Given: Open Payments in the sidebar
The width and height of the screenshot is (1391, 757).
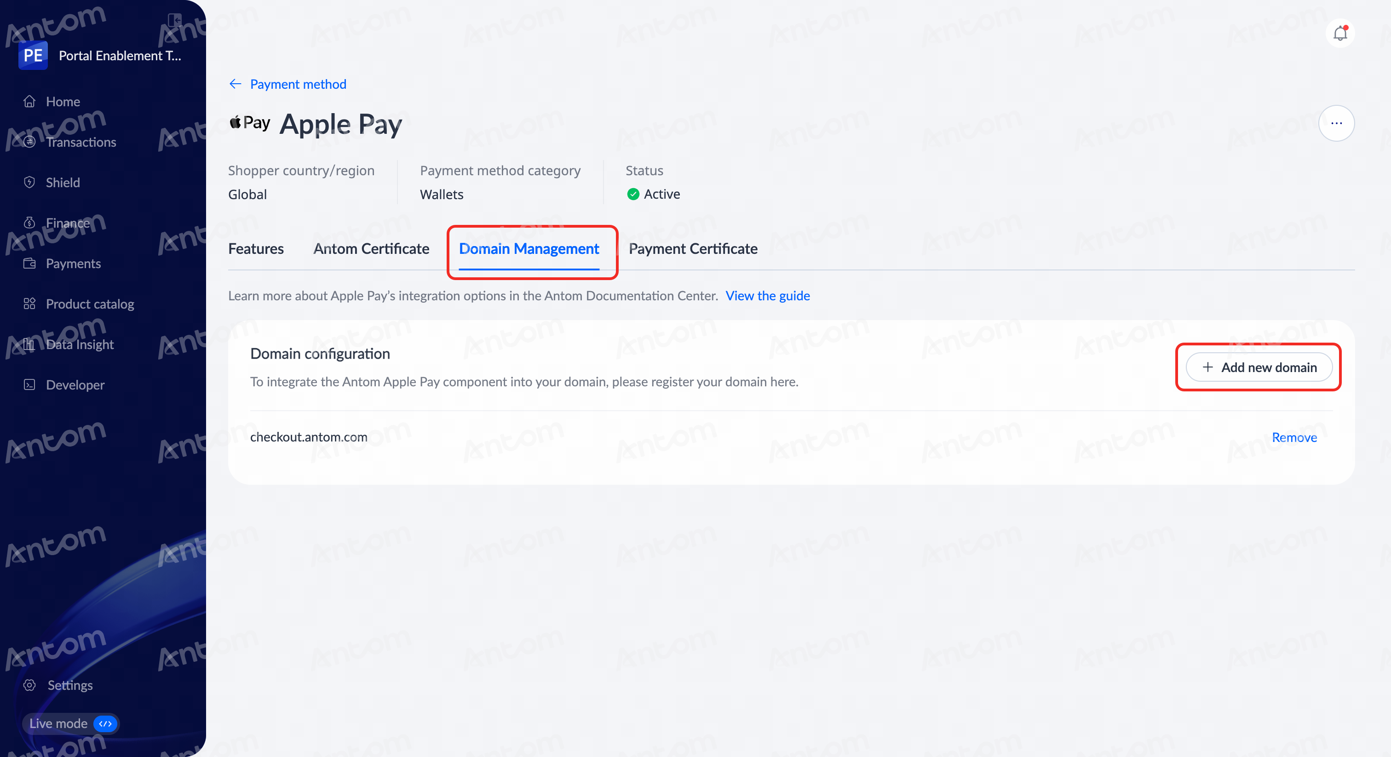Looking at the screenshot, I should pyautogui.click(x=74, y=264).
